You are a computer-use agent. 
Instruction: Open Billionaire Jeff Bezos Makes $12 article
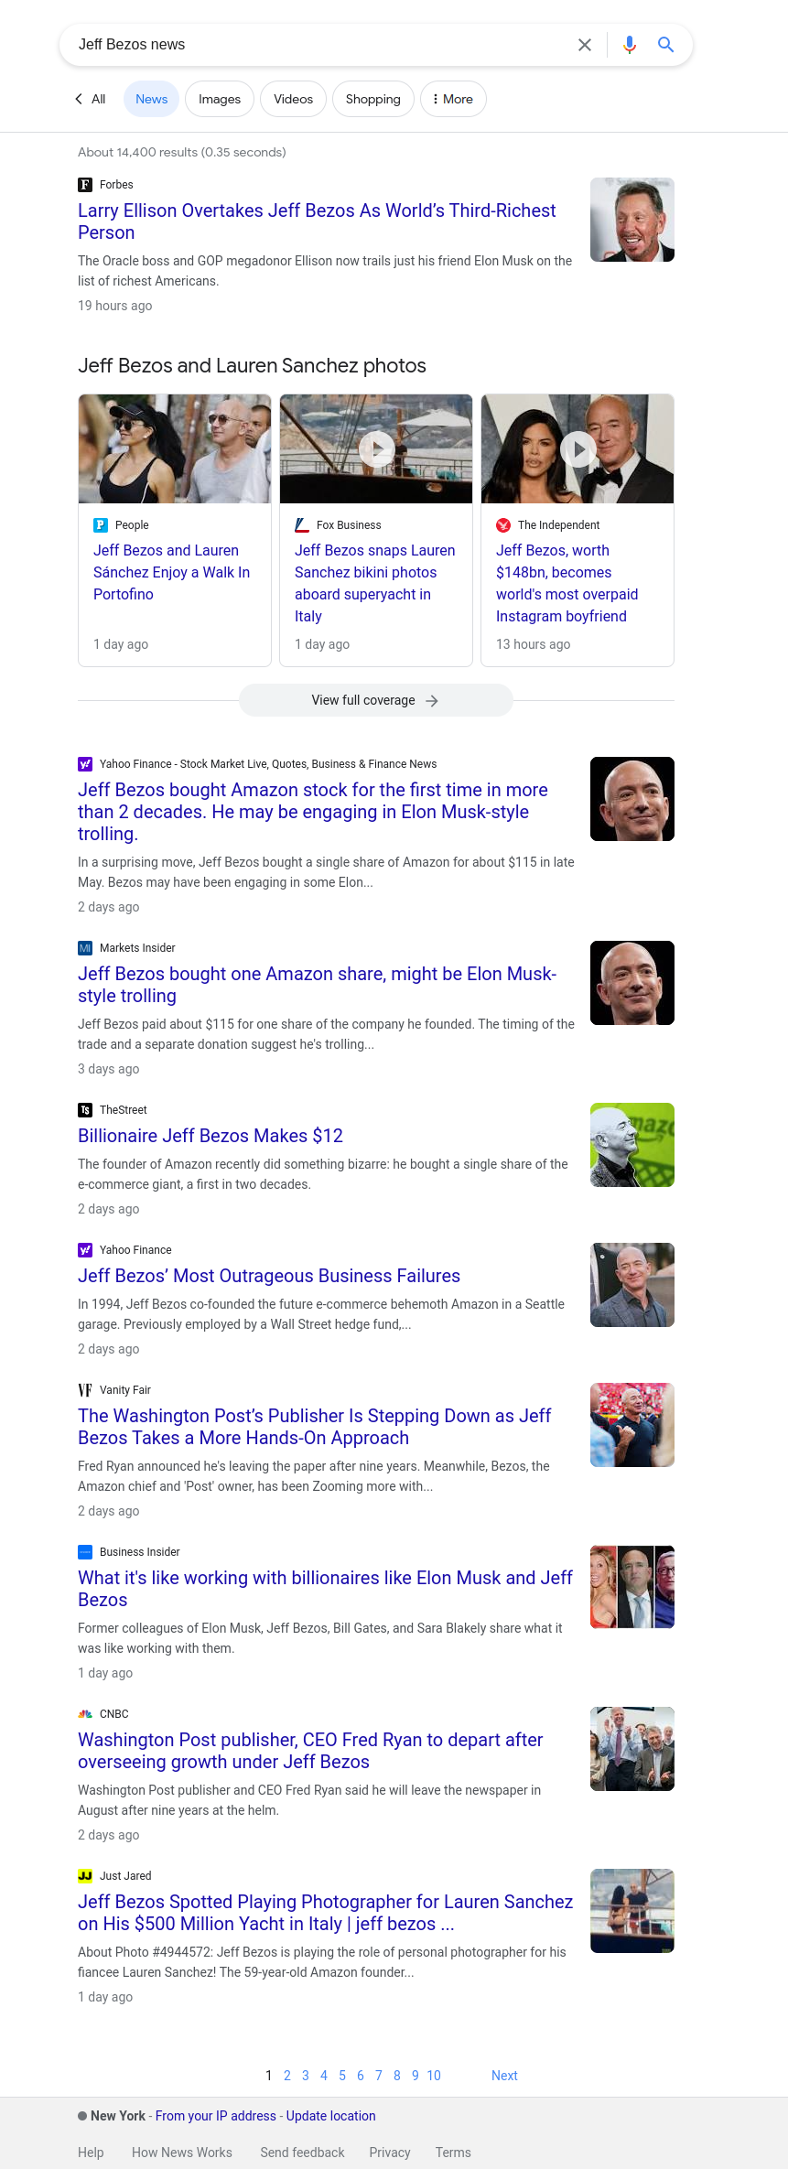210,1136
